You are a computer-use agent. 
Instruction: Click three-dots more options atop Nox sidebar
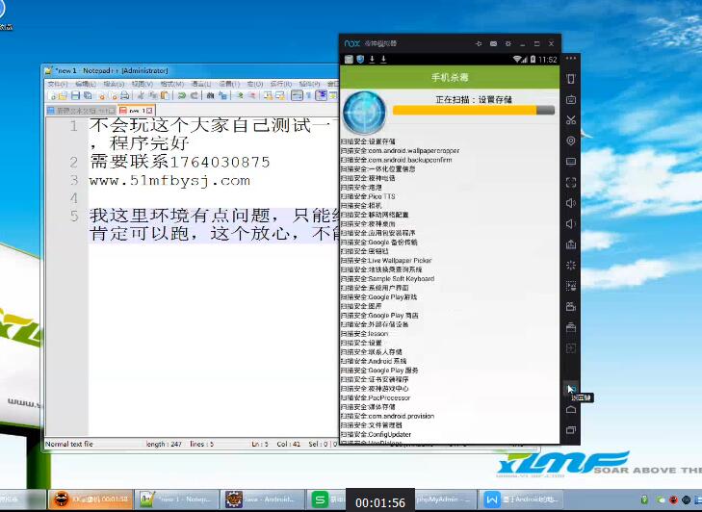click(571, 58)
